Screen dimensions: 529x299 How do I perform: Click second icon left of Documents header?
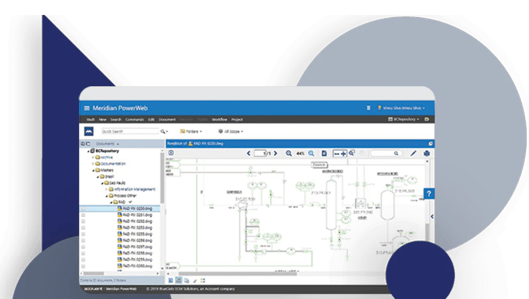point(88,144)
